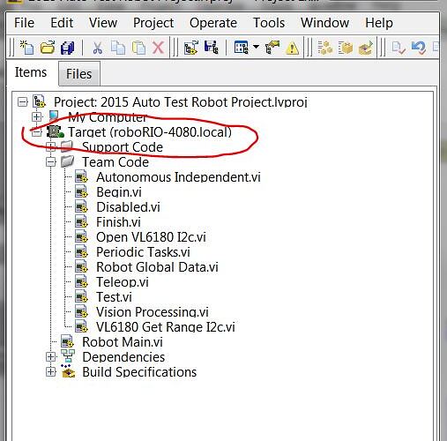The image size is (447, 441).
Task: Click the yellow warning triangle icon
Action: click(292, 48)
